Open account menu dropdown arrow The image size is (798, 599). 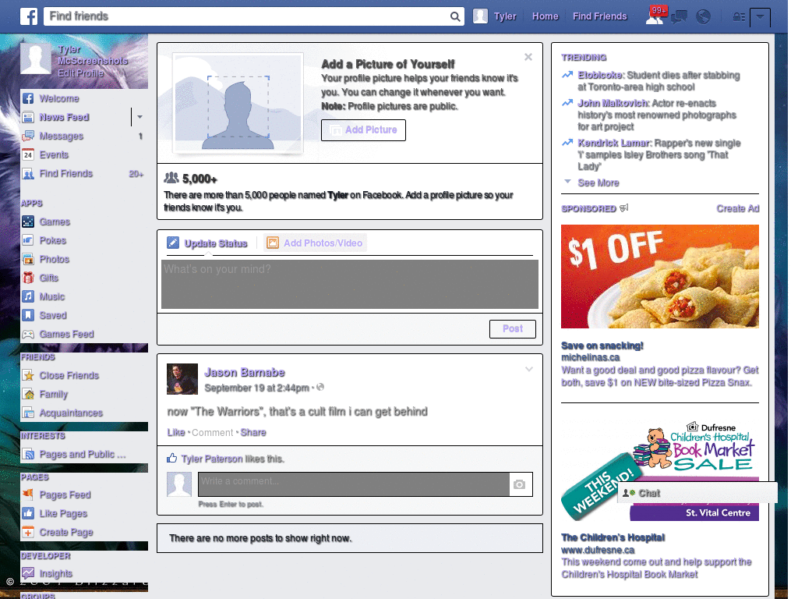pos(760,17)
